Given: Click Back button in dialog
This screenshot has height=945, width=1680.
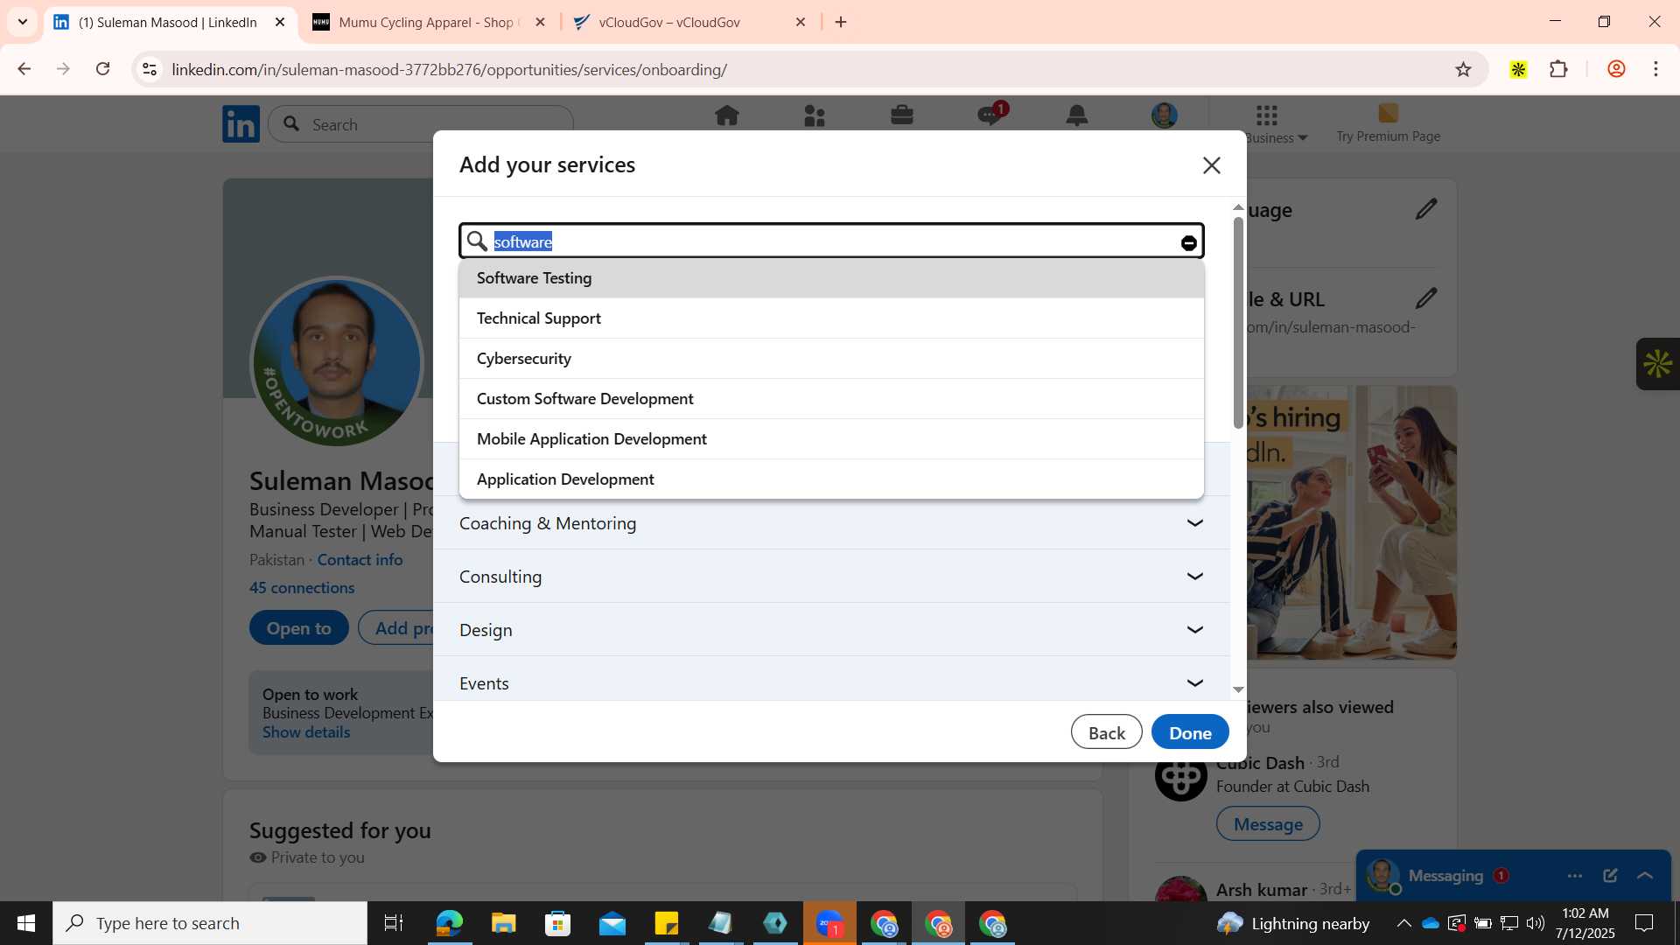Looking at the screenshot, I should click(1106, 732).
